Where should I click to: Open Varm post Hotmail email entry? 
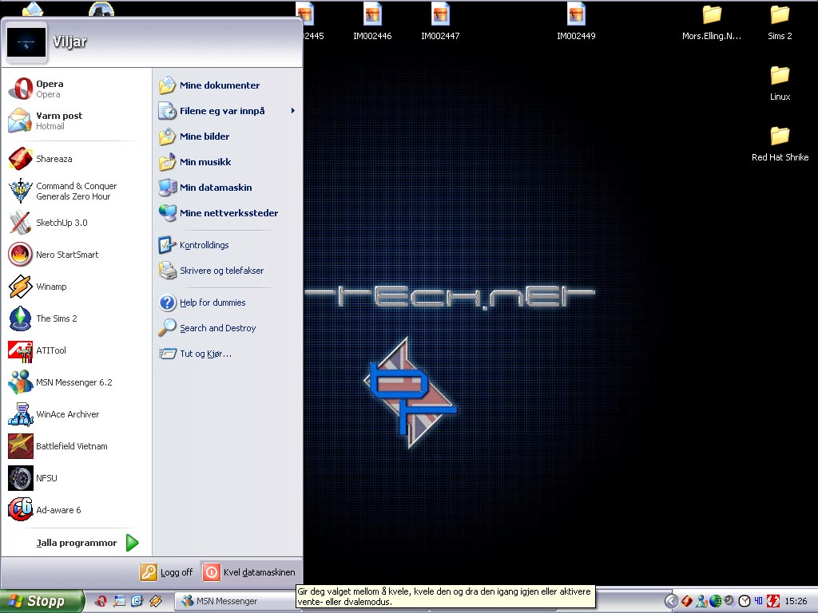coord(77,121)
